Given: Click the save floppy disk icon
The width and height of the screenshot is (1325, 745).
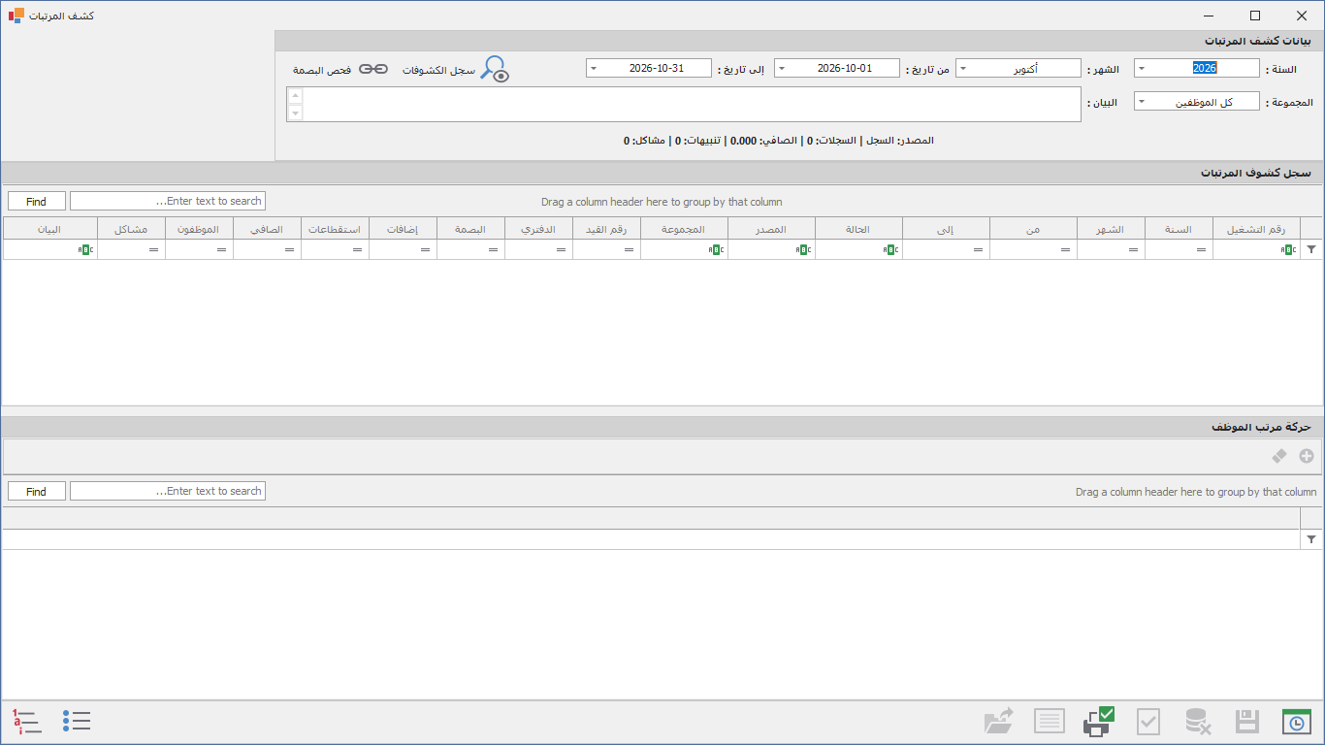Looking at the screenshot, I should point(1247,721).
